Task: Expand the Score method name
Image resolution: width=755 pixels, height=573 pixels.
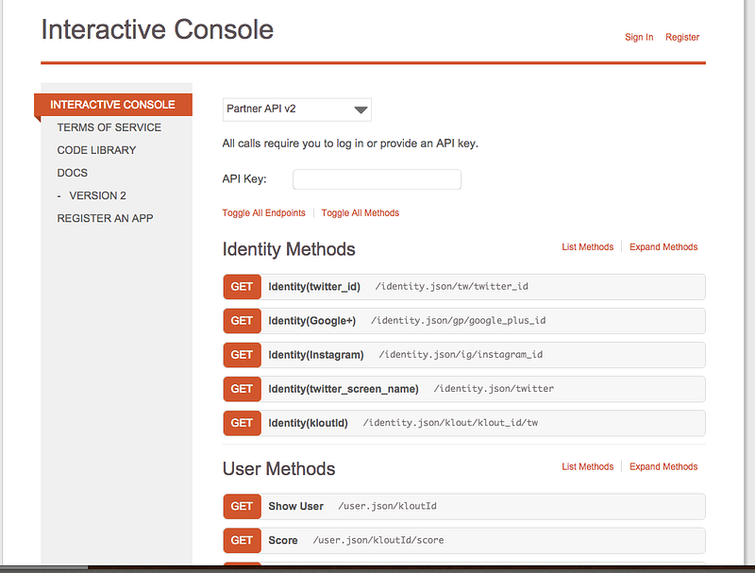Action: click(x=283, y=541)
